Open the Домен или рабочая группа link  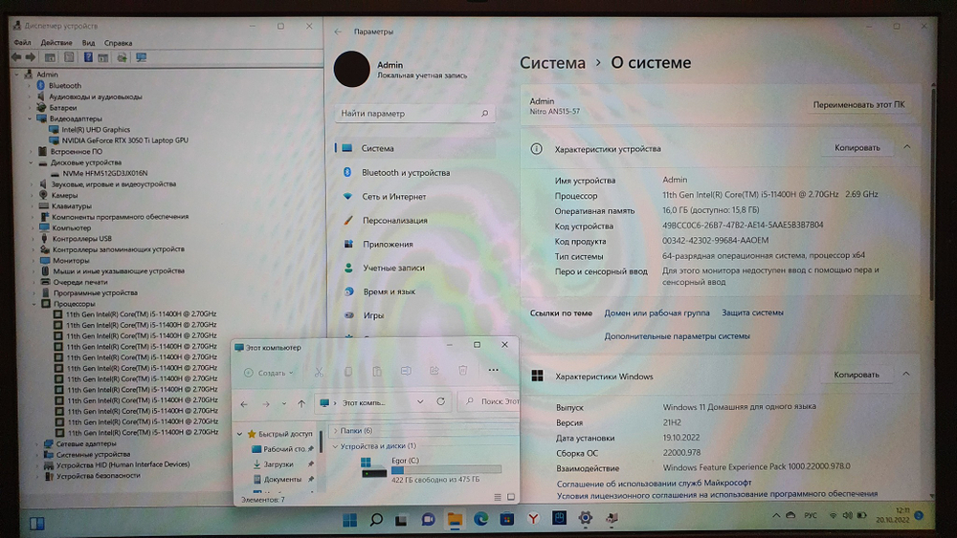click(657, 312)
